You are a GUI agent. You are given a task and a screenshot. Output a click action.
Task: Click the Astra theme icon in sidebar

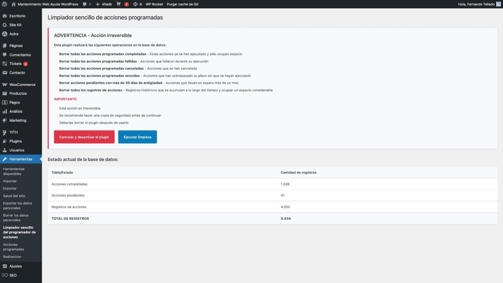[4, 34]
